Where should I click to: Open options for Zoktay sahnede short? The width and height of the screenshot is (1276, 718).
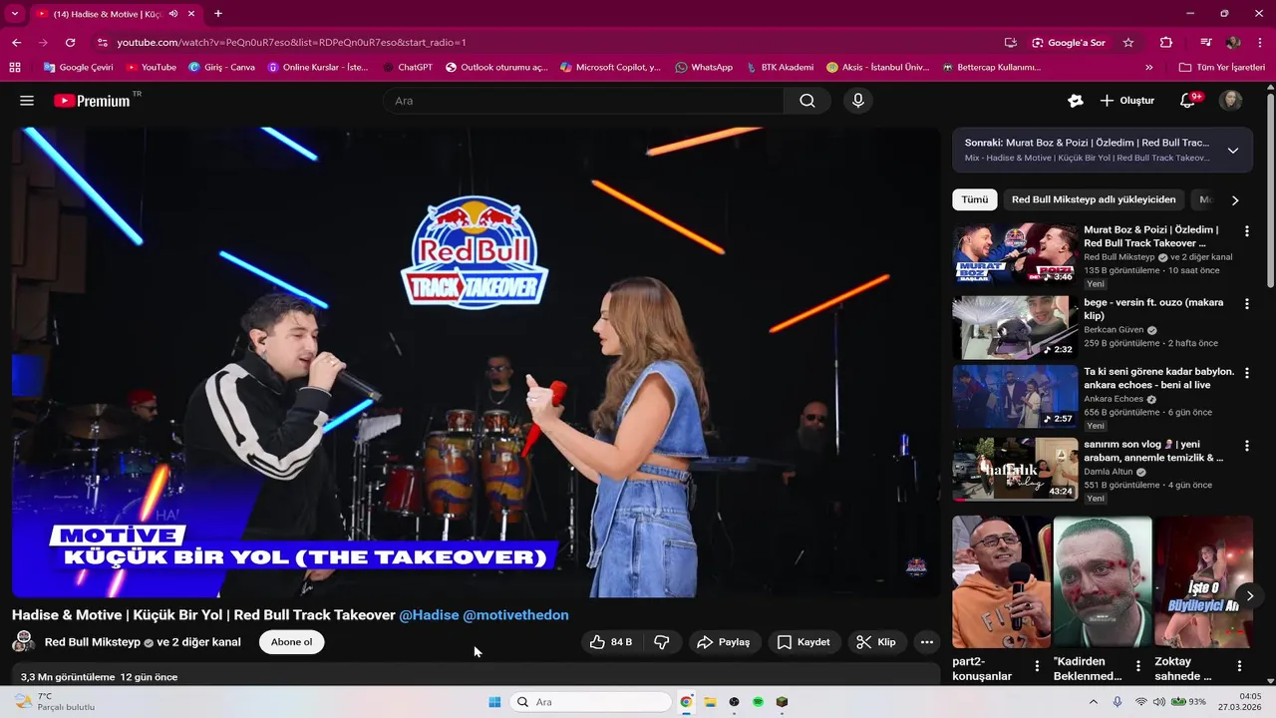[1240, 666]
